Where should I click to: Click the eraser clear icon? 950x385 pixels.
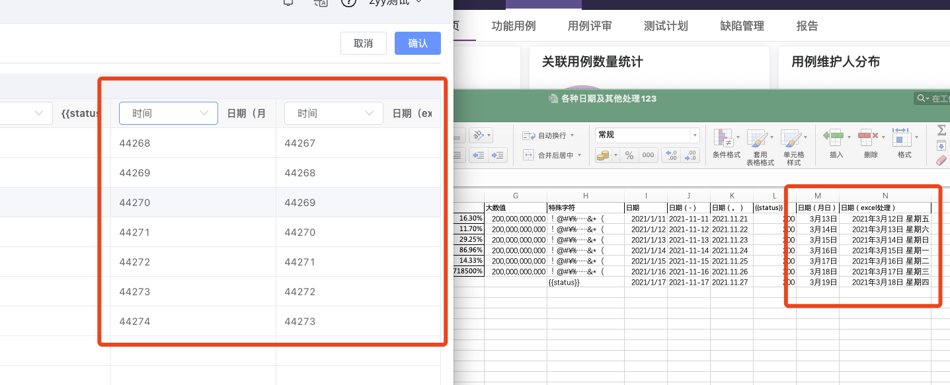coord(941,159)
